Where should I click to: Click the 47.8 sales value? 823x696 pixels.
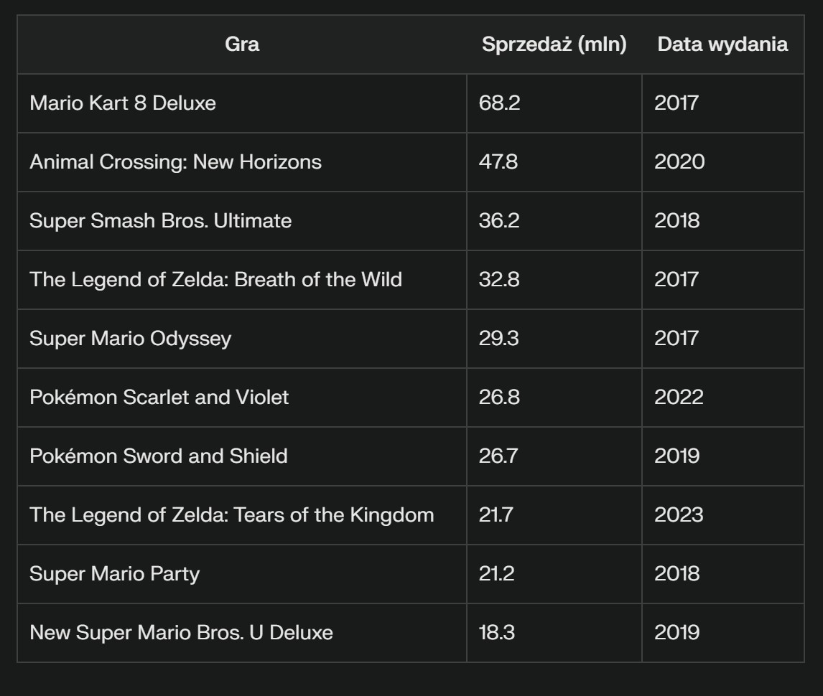tap(498, 161)
